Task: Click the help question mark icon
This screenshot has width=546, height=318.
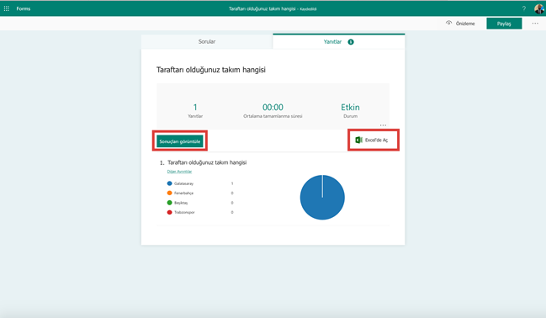Action: 524,8
